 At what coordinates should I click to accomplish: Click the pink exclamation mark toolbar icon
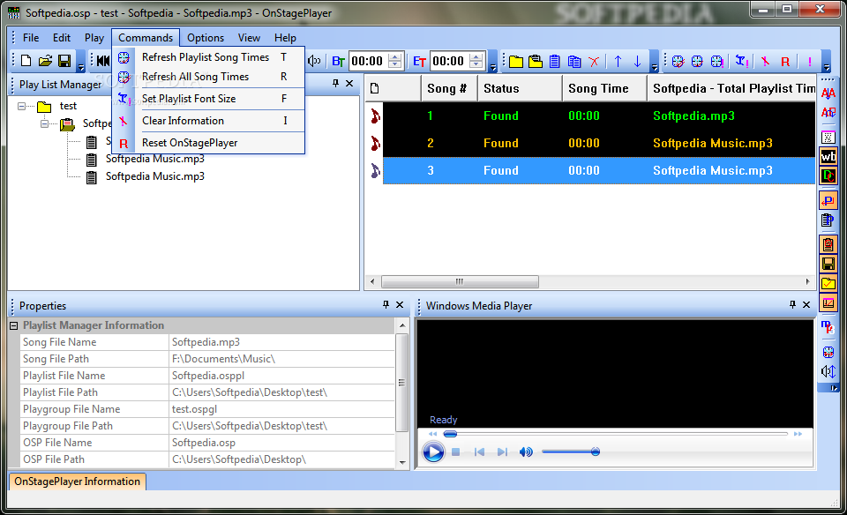809,62
